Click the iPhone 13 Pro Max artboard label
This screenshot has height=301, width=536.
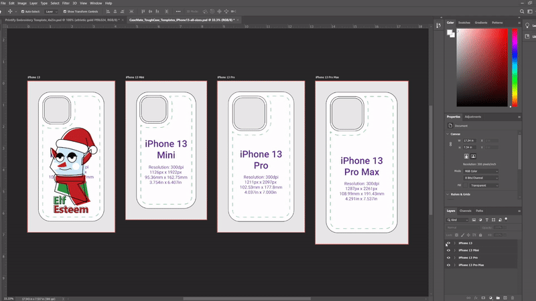pos(326,78)
